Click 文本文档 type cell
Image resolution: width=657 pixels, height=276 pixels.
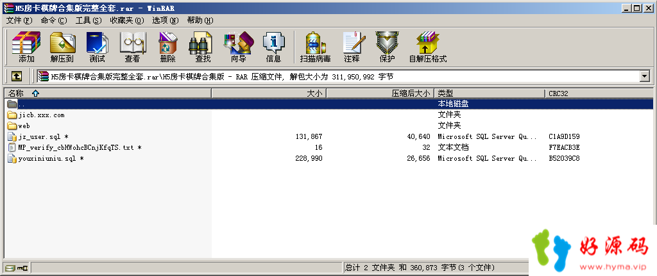click(x=453, y=148)
